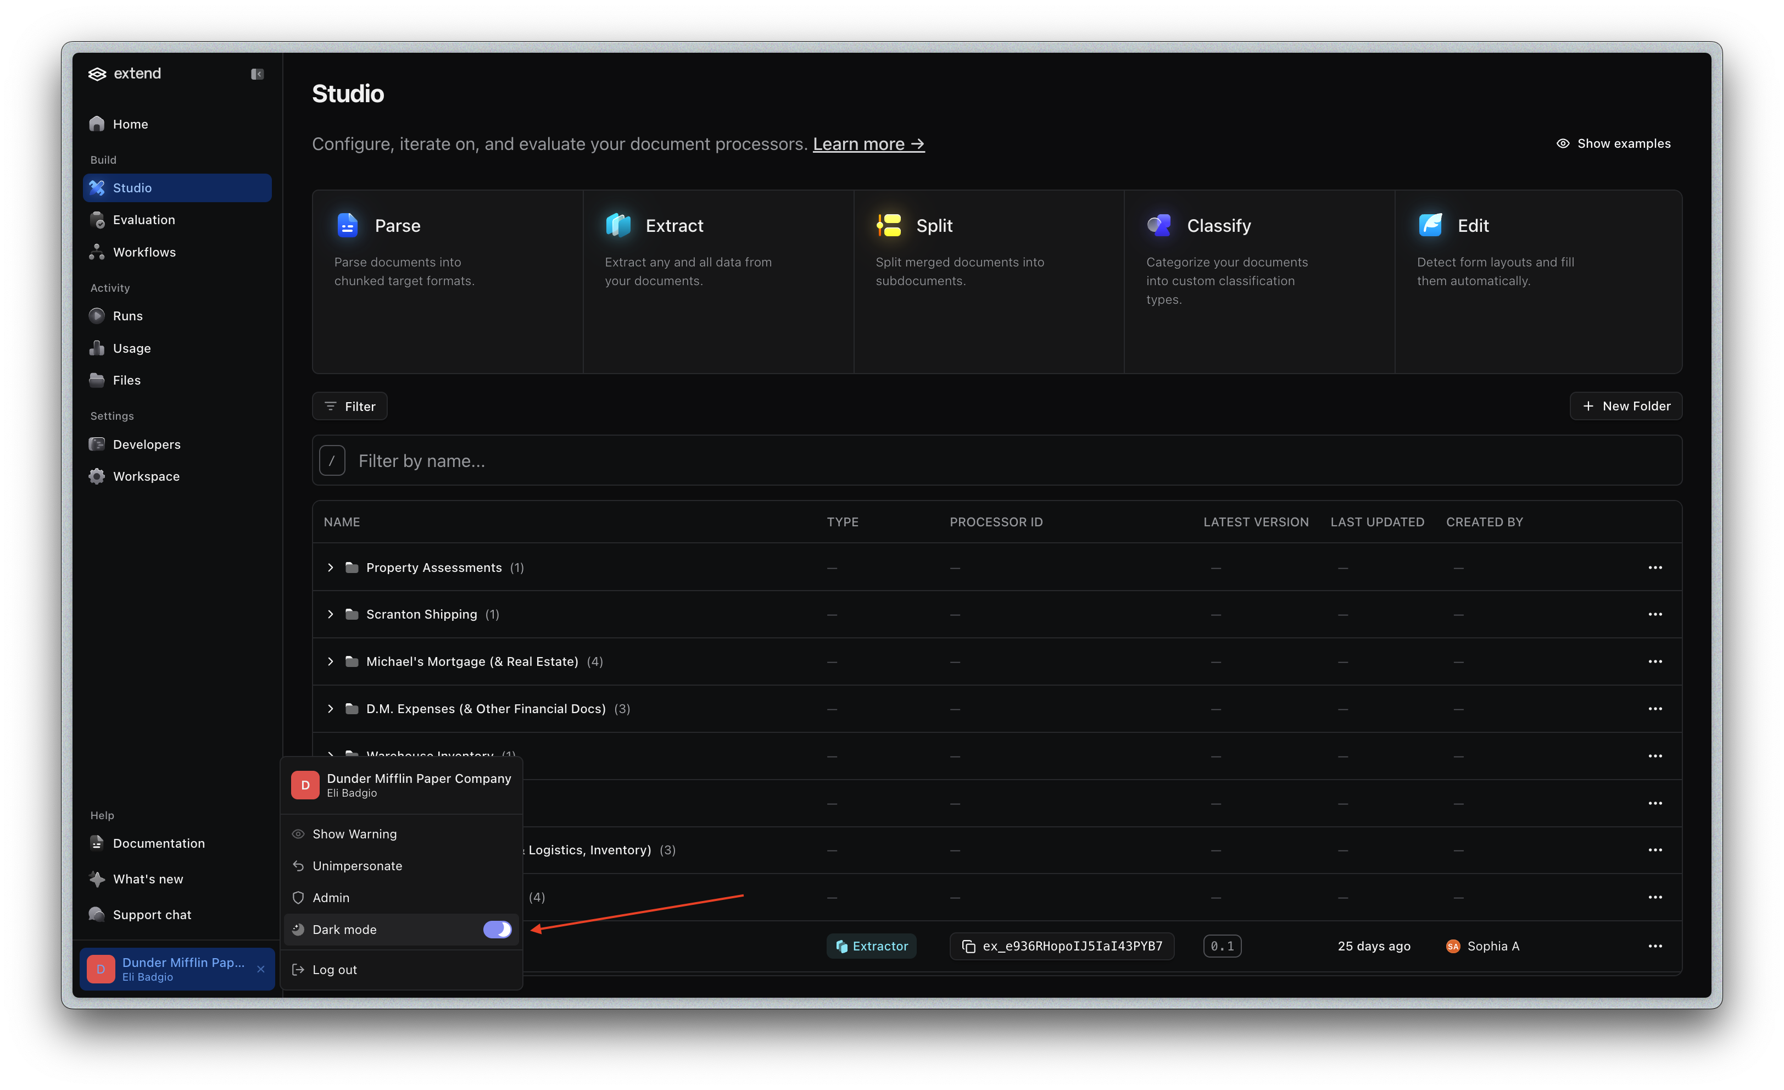Open more options for Logistics, Inventory row
Viewport: 1784px width, 1090px height.
1655,849
